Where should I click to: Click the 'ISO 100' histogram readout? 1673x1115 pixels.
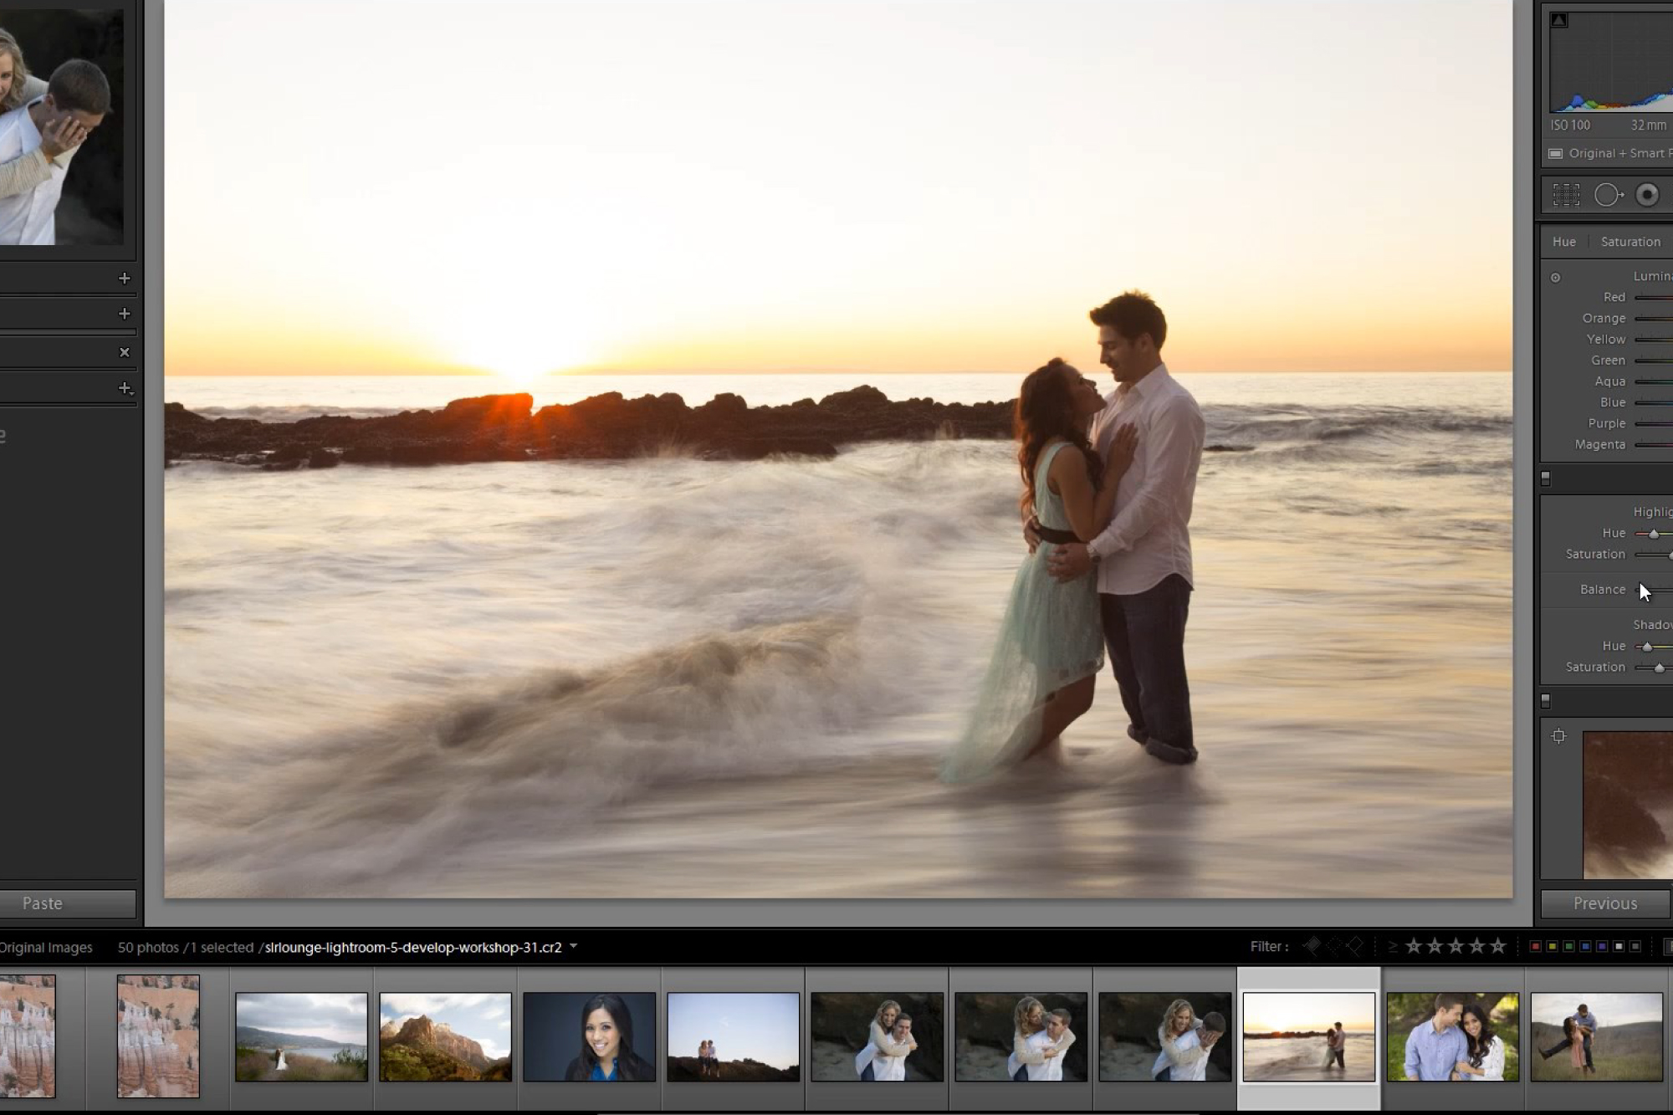coord(1570,125)
